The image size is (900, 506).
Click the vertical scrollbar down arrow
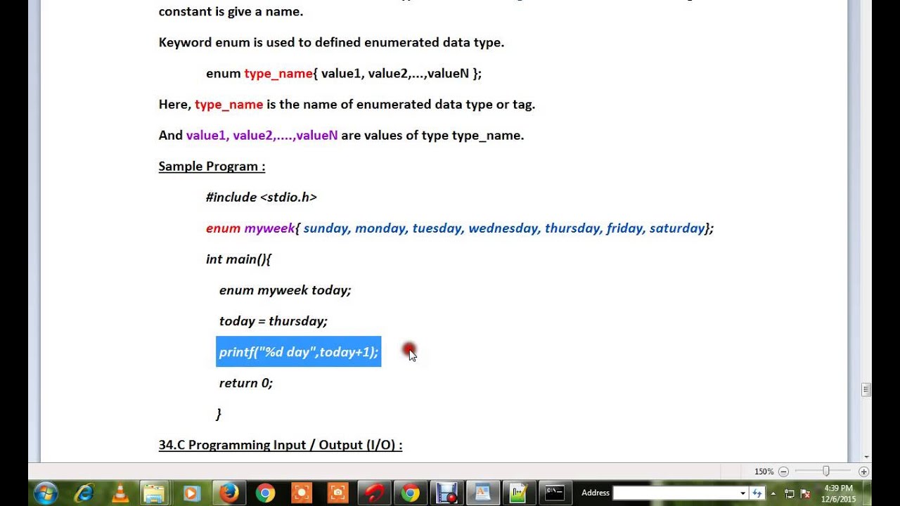pyautogui.click(x=866, y=457)
